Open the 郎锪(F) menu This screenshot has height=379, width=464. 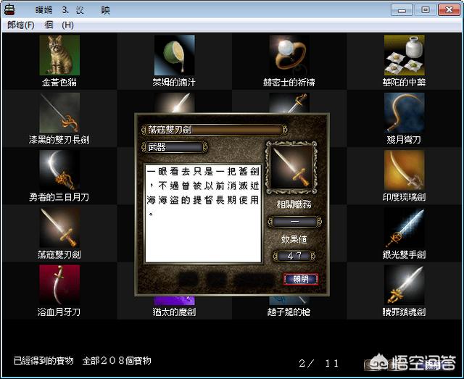(x=21, y=25)
